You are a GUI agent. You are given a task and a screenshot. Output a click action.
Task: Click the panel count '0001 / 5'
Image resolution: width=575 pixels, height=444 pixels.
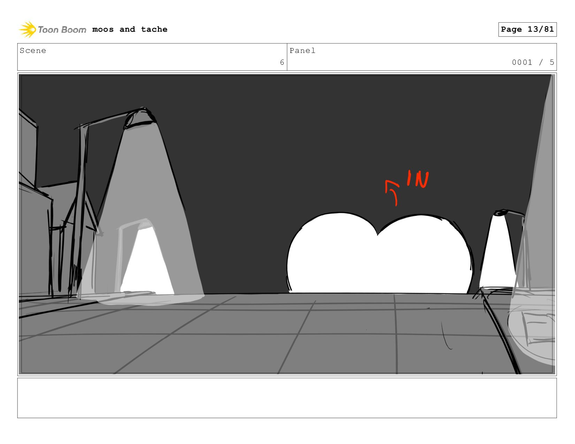(x=533, y=62)
